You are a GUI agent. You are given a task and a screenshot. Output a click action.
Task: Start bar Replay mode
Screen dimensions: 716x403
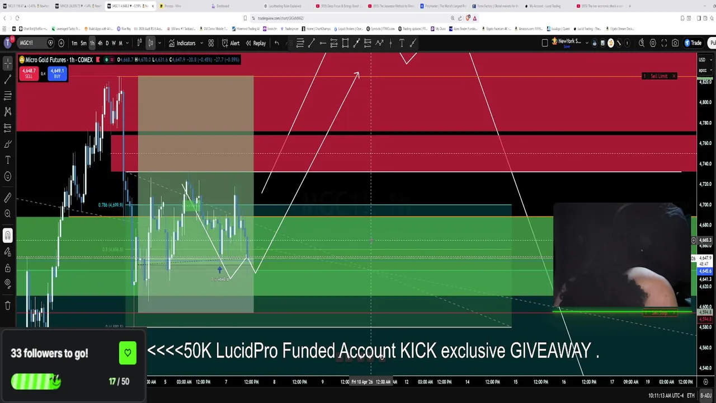pyautogui.click(x=256, y=43)
